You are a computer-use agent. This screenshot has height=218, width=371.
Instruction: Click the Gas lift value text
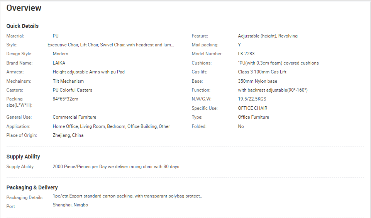262,72
